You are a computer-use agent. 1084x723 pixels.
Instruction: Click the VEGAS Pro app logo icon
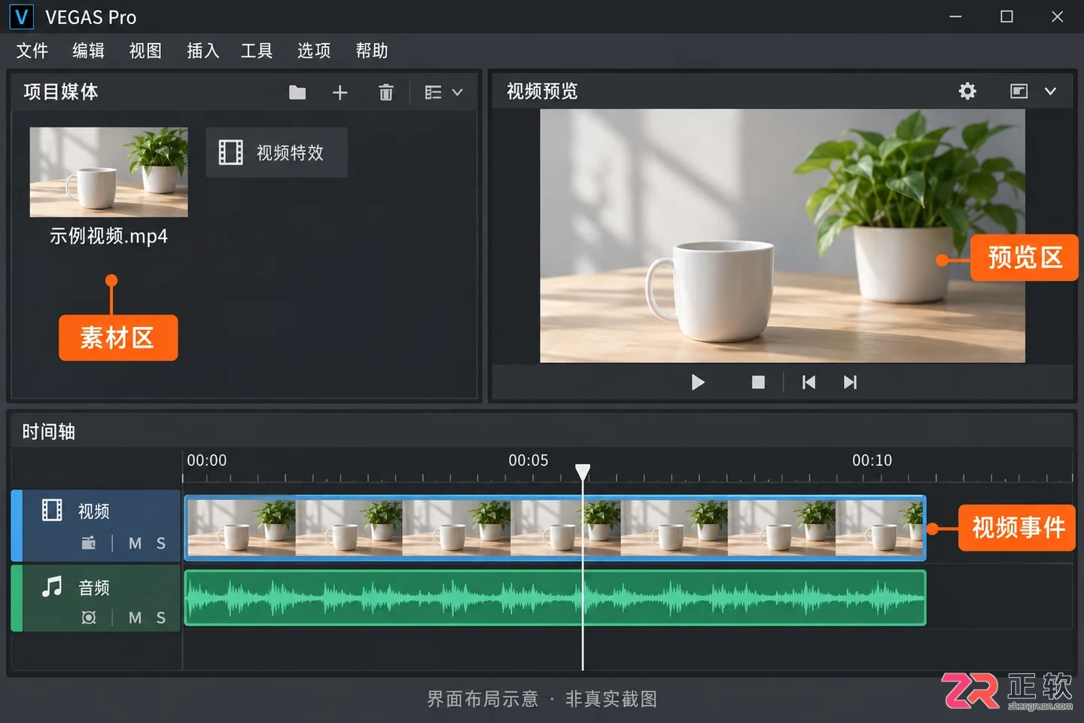pos(21,17)
